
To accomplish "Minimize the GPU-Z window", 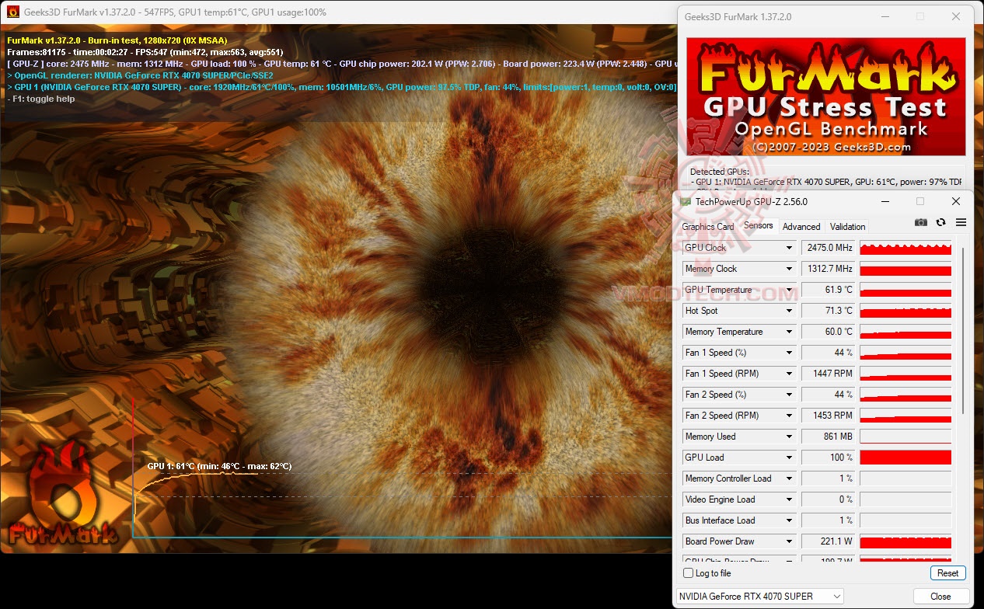I will coord(885,201).
